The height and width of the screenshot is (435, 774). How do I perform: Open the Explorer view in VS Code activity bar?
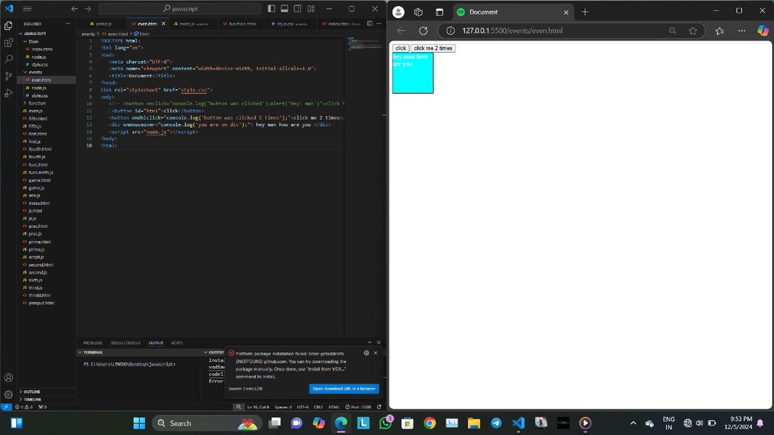8,26
